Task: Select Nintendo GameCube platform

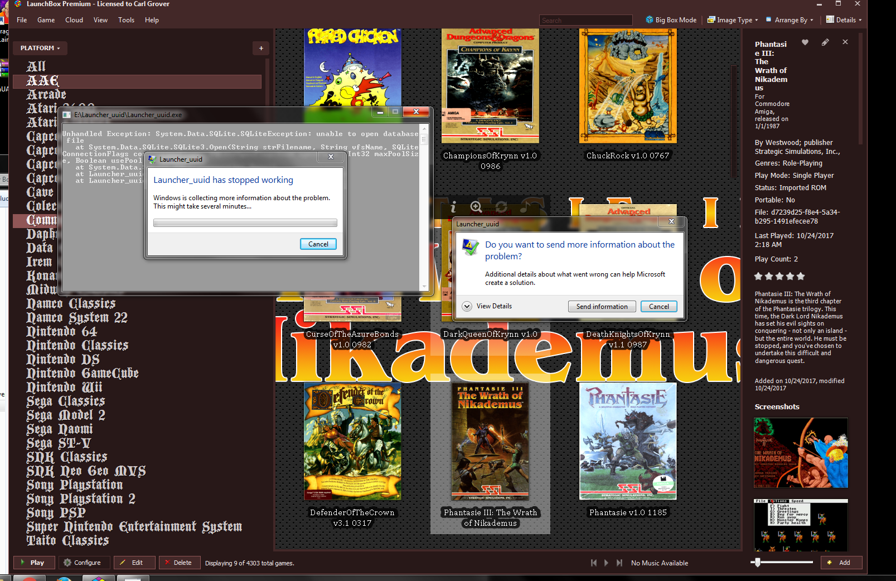Action: tap(82, 374)
